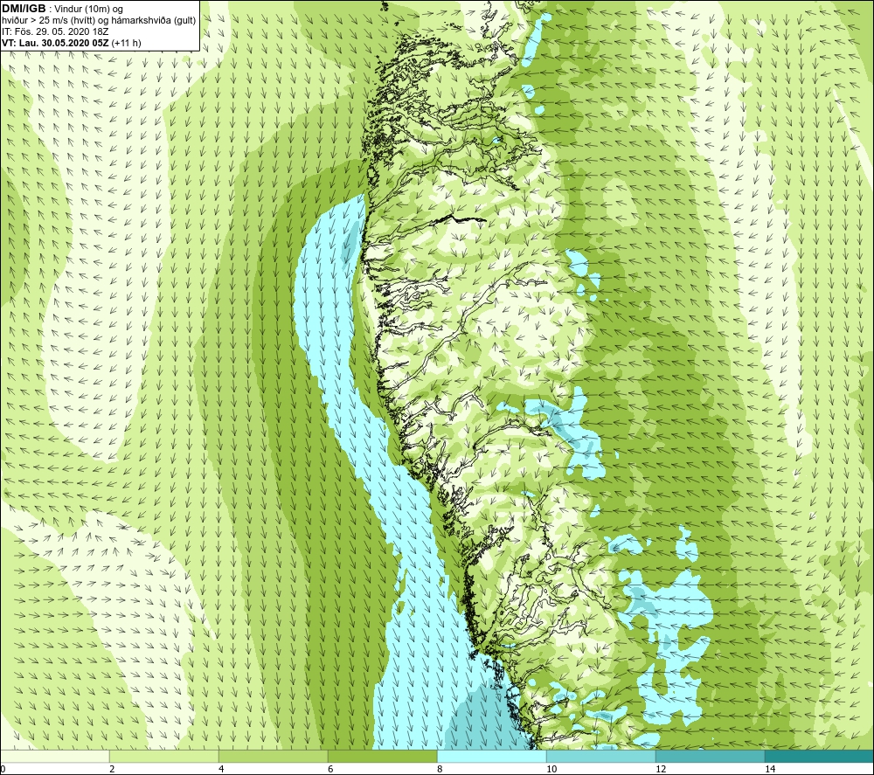Click the legend scale label "14"
The width and height of the screenshot is (874, 775).
click(x=770, y=769)
